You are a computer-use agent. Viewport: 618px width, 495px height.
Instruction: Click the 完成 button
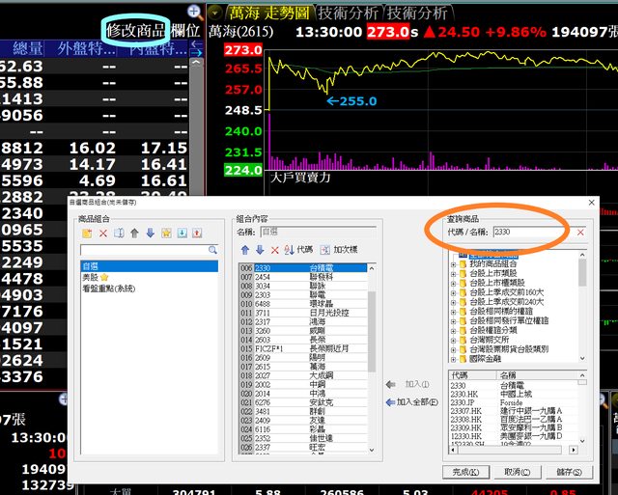pos(465,471)
